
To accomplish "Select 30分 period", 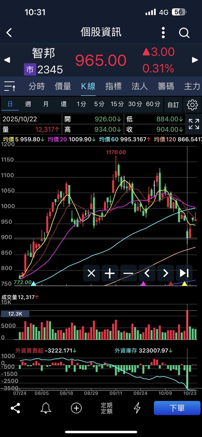I will [x=135, y=104].
